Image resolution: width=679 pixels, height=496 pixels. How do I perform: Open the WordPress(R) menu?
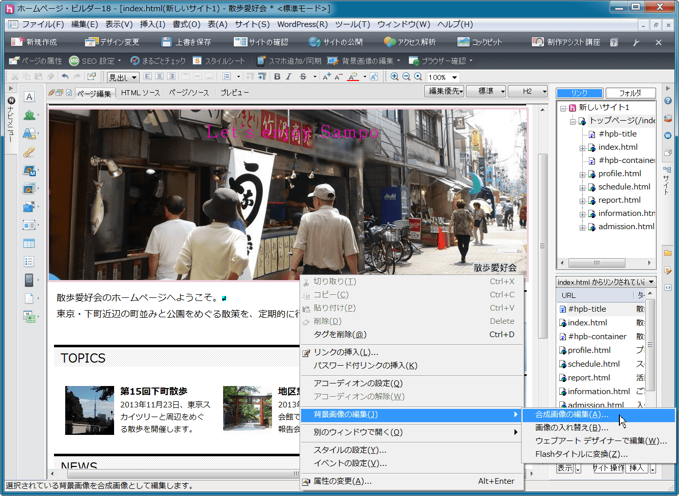tap(303, 24)
